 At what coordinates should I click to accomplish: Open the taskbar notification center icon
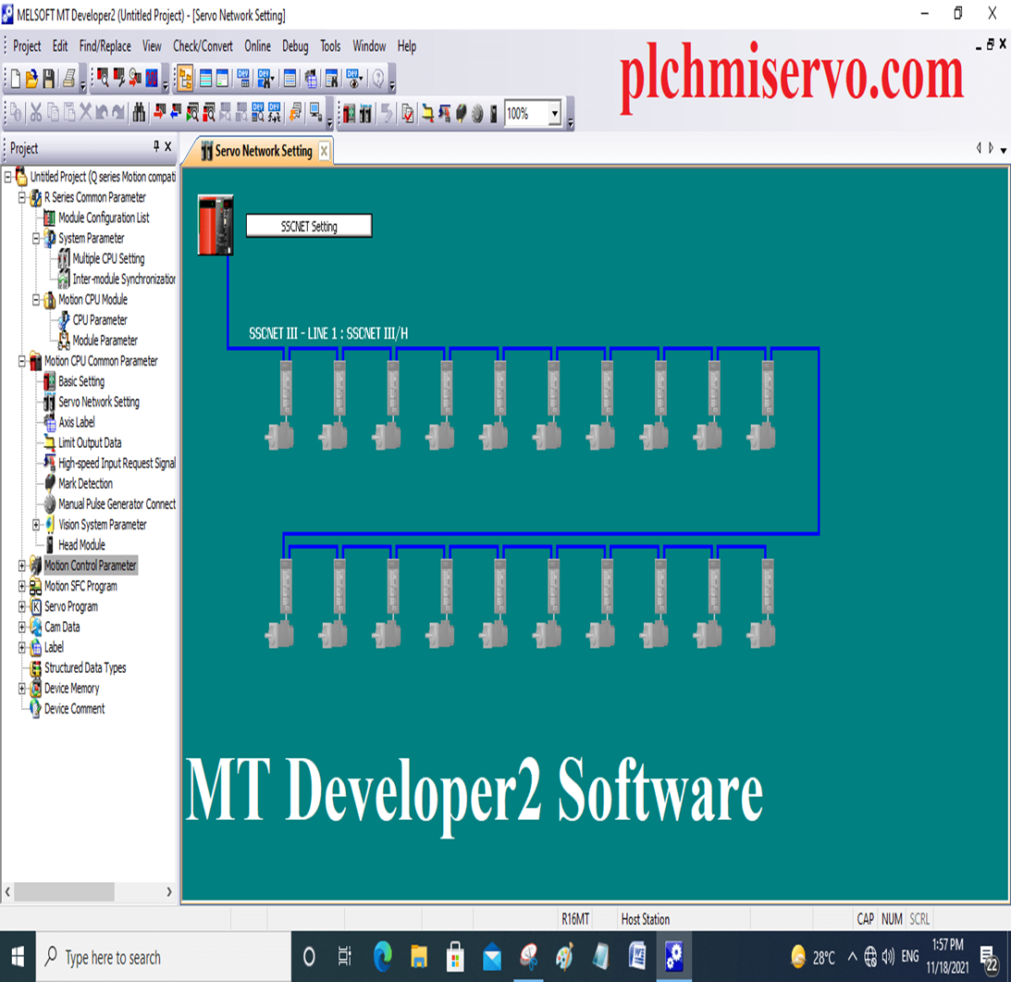989,959
